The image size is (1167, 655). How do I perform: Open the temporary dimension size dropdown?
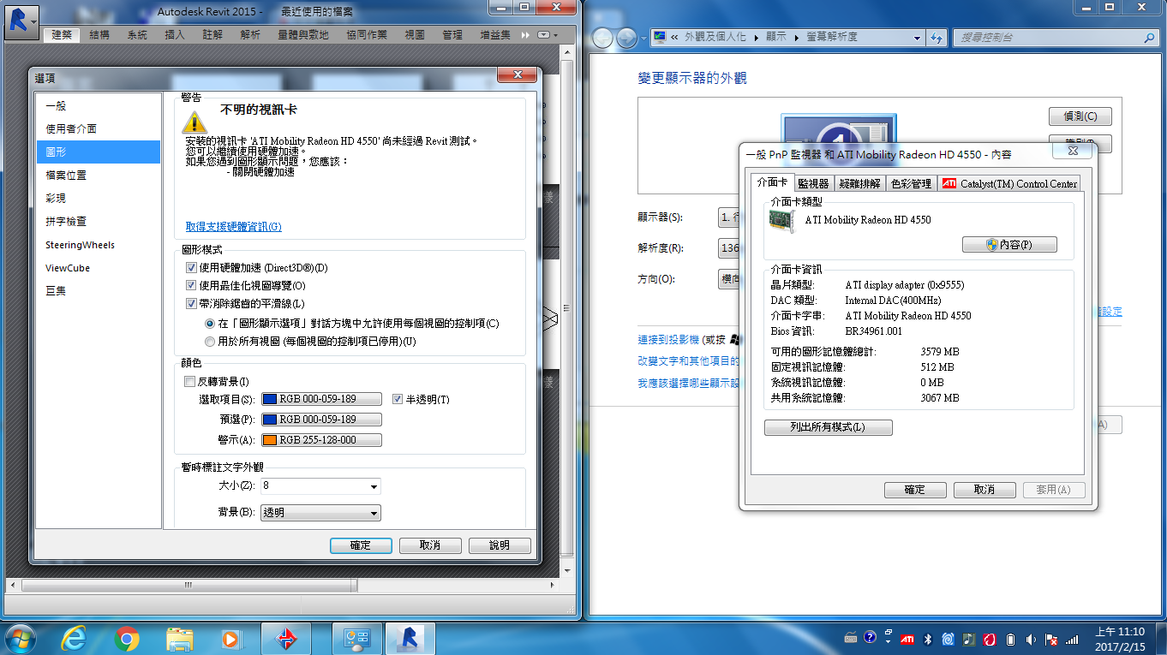click(374, 486)
